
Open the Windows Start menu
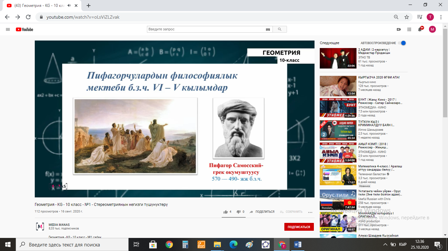pyautogui.click(x=8, y=244)
